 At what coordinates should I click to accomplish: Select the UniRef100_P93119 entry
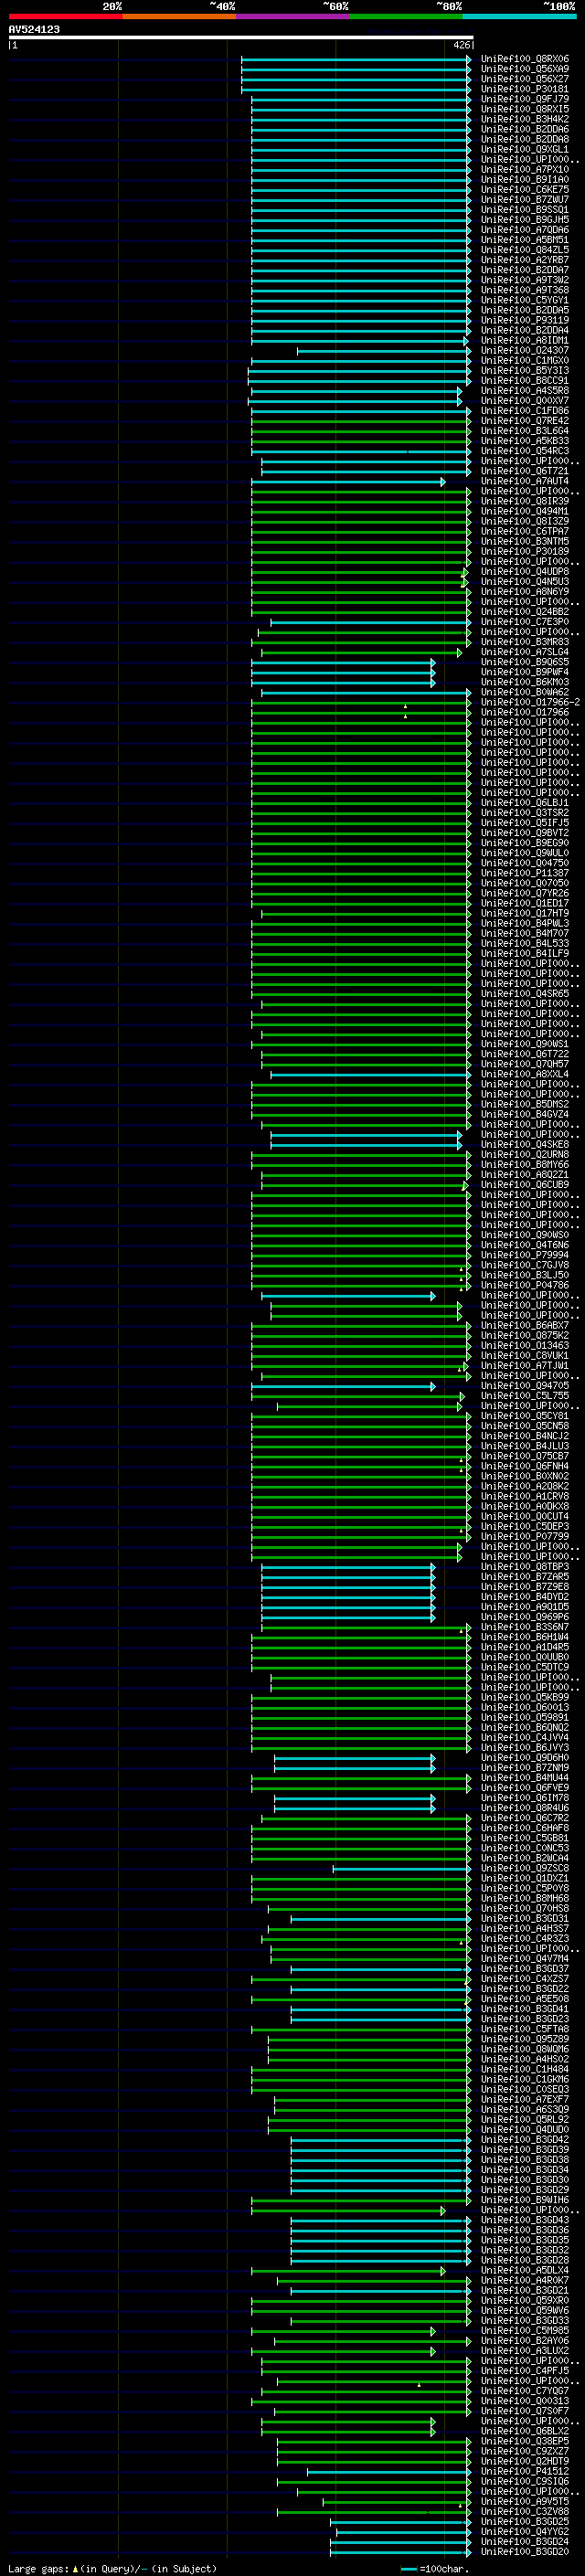525,320
